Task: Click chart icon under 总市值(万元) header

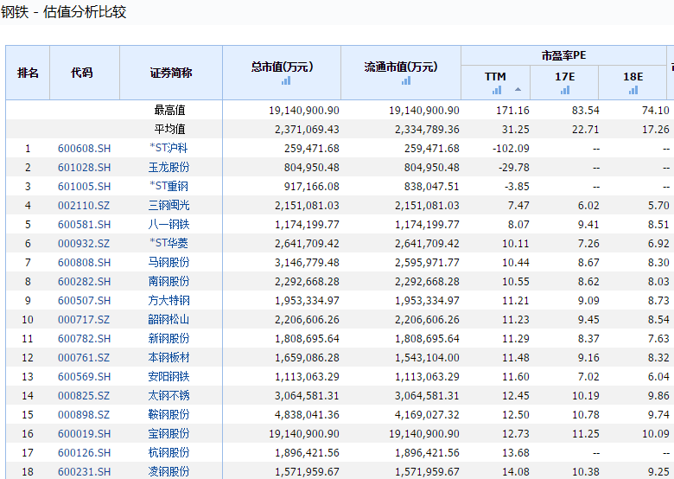Action: 286,80
